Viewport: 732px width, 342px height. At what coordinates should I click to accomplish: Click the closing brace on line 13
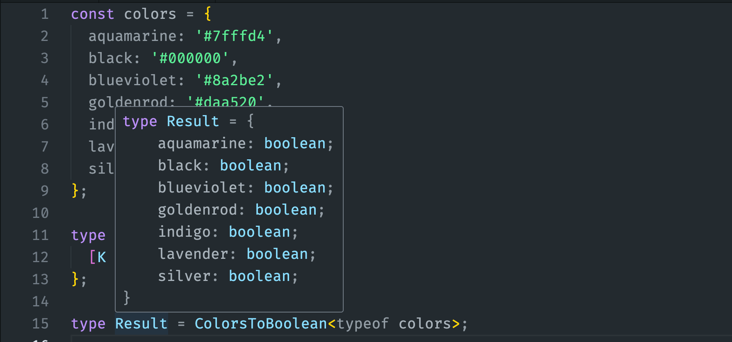pyautogui.click(x=75, y=279)
